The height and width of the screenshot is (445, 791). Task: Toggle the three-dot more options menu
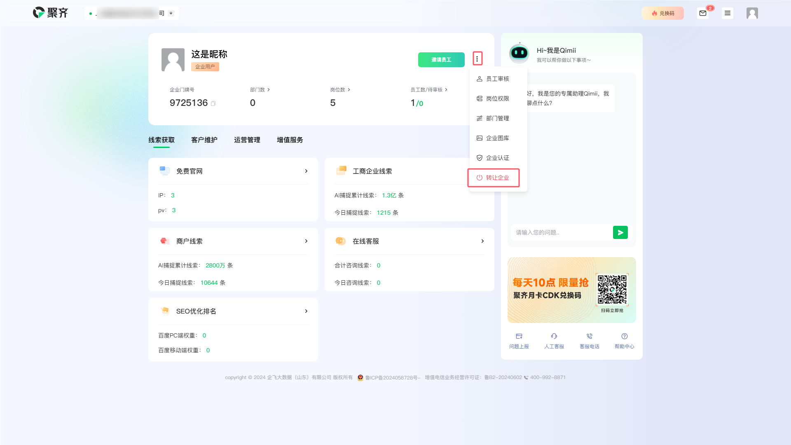[477, 59]
